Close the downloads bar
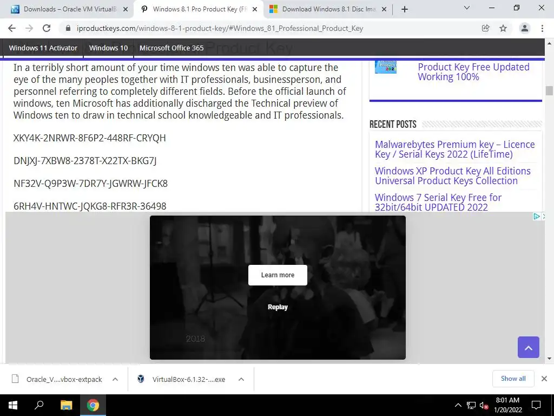This screenshot has width=554, height=416. click(x=544, y=379)
